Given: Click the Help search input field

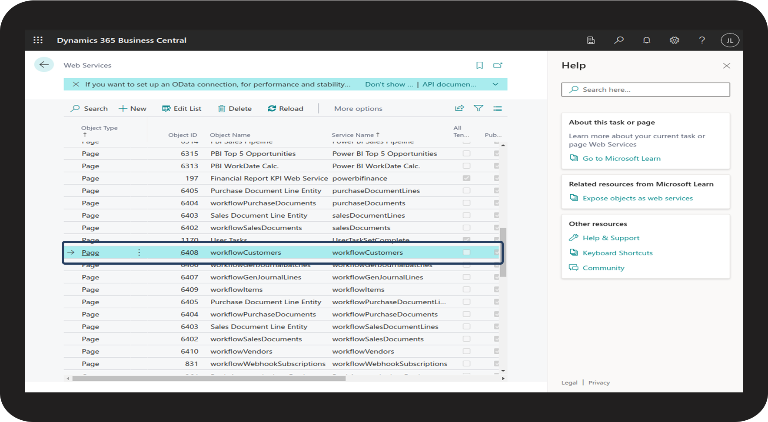Looking at the screenshot, I should point(645,90).
